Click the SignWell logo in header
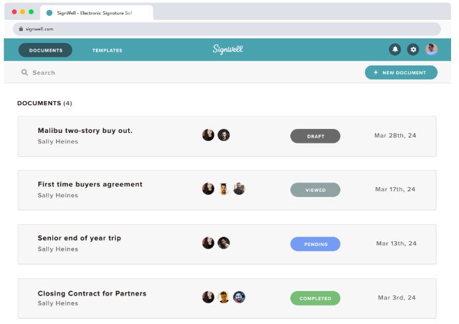Image resolution: width=459 pixels, height=324 pixels. click(x=228, y=50)
